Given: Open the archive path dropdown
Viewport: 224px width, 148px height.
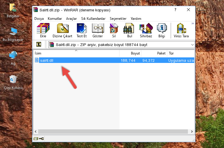Looking at the screenshot, I should 193,45.
